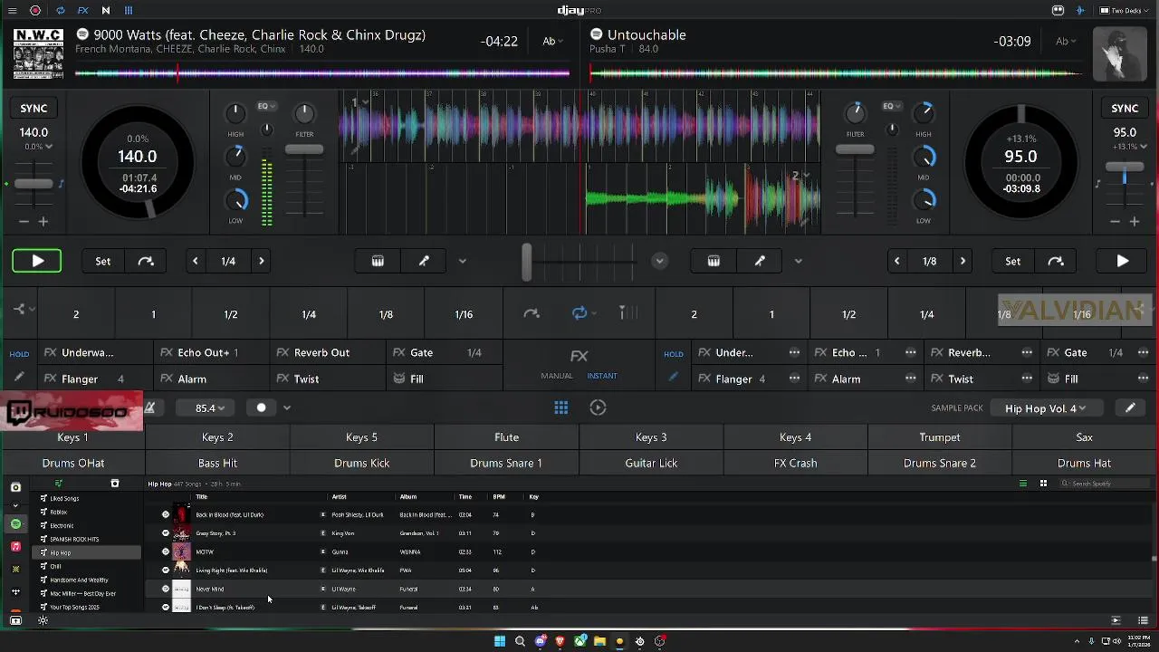Toggle SYNC on deck 1
The width and height of the screenshot is (1159, 652).
click(34, 108)
